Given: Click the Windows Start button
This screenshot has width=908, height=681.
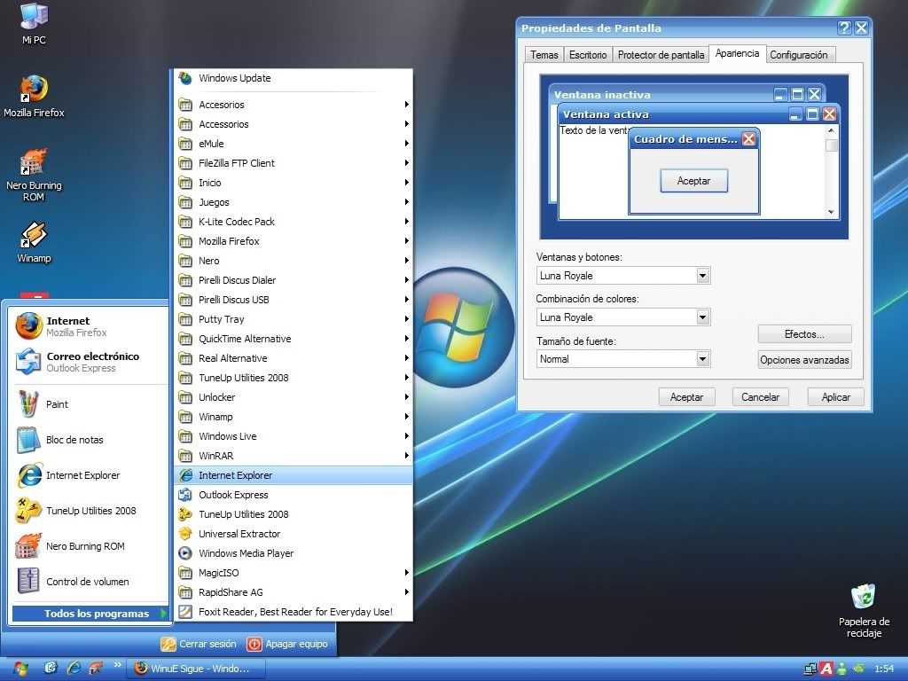Looking at the screenshot, I should [20, 668].
